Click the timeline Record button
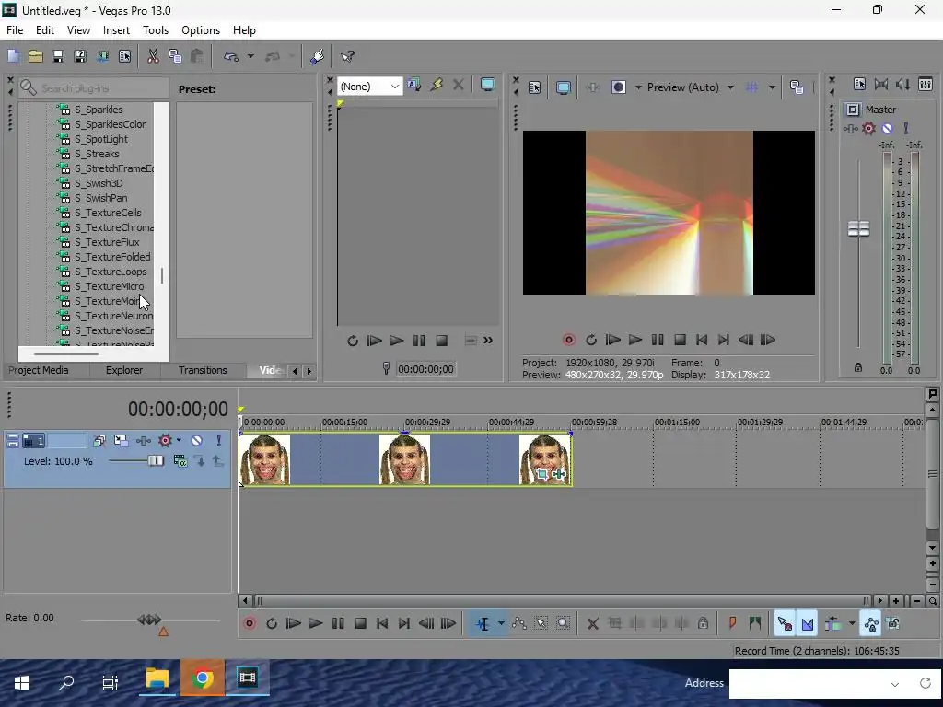 coord(249,623)
